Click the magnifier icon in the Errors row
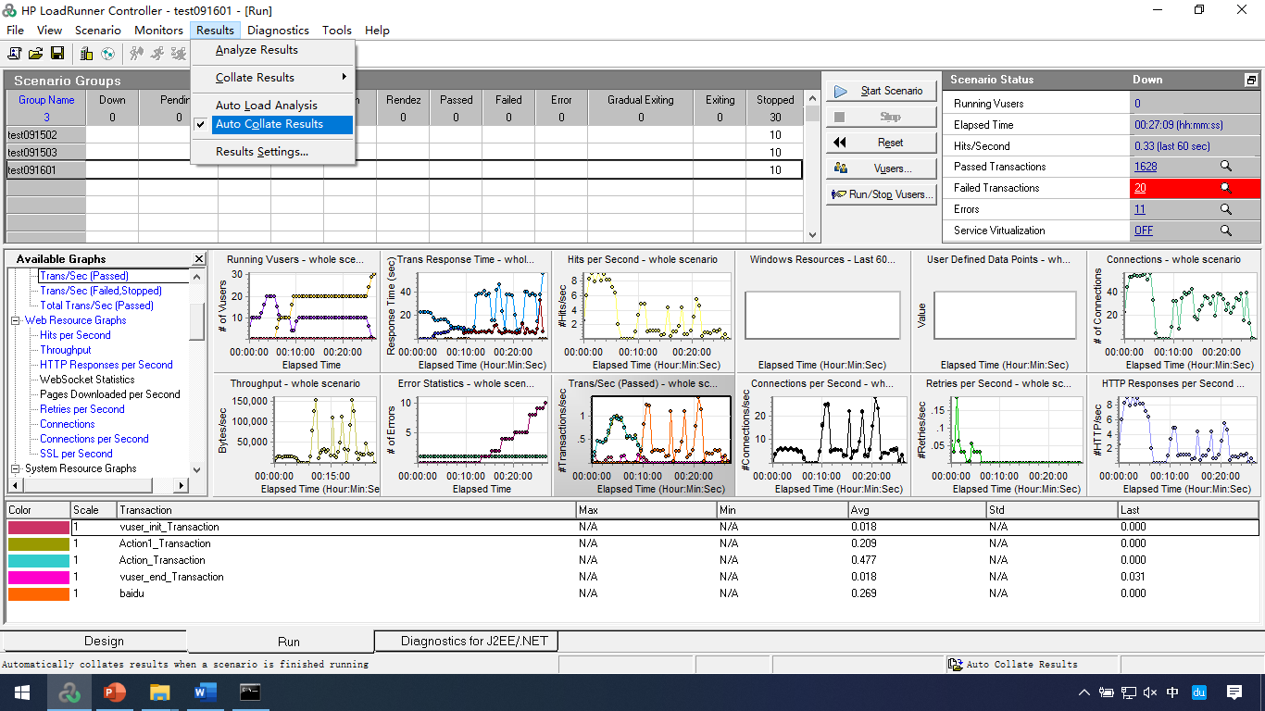1265x711 pixels. 1225,209
